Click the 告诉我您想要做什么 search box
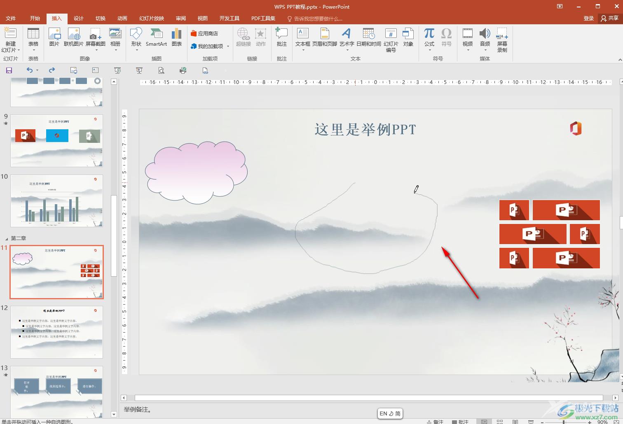This screenshot has width=623, height=424. (315, 19)
